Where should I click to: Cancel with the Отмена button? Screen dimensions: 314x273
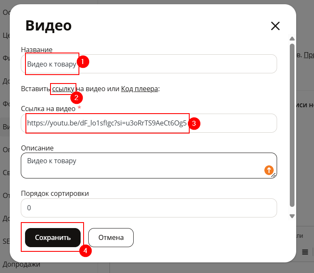111,237
